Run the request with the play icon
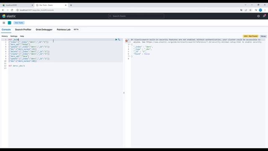Screen dimensions: 268x151 [116, 39]
